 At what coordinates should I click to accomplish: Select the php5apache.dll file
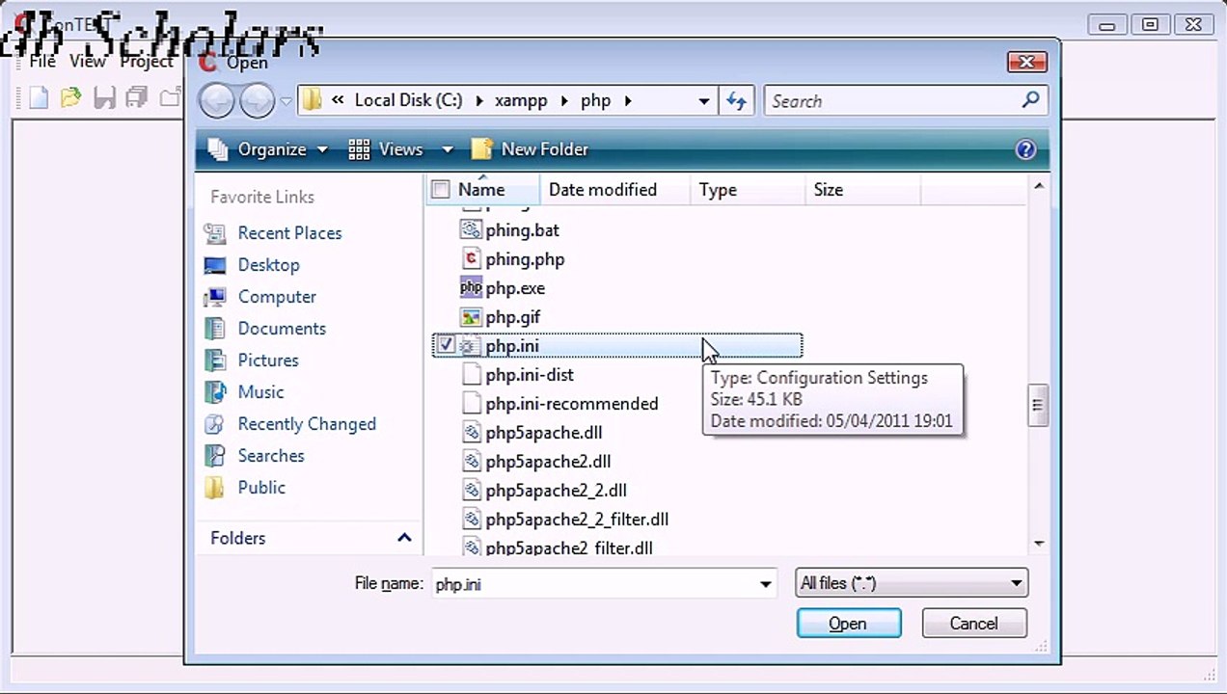point(544,433)
